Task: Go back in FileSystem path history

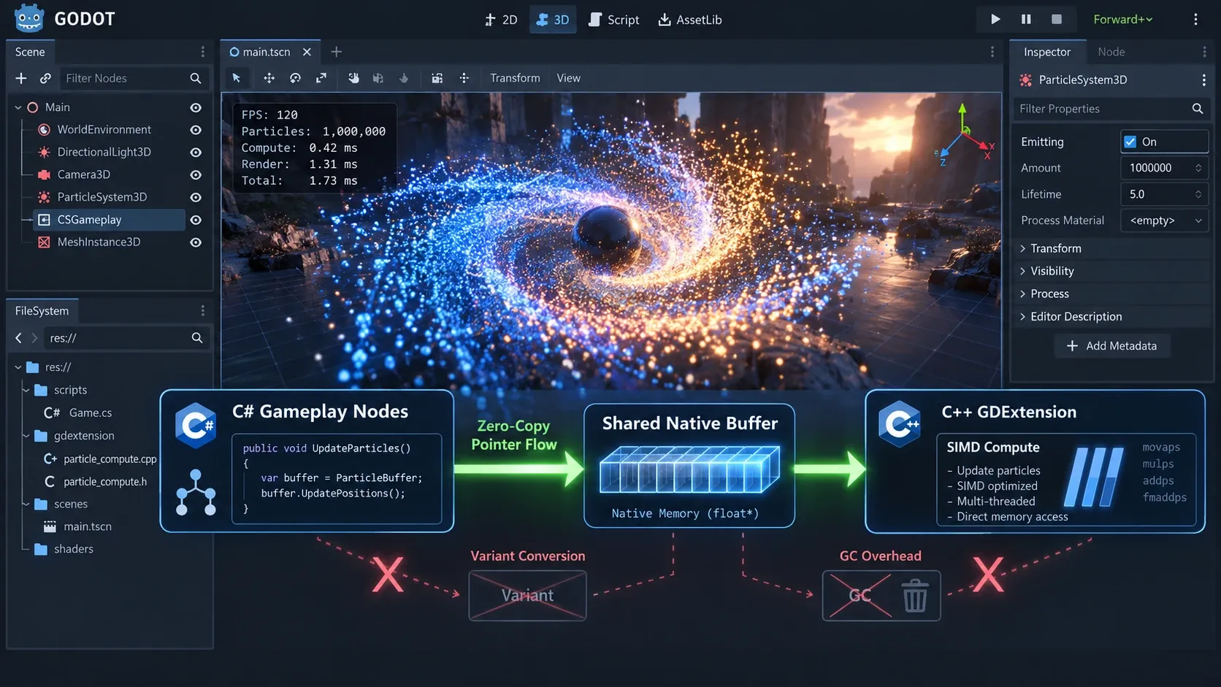Action: tap(19, 338)
